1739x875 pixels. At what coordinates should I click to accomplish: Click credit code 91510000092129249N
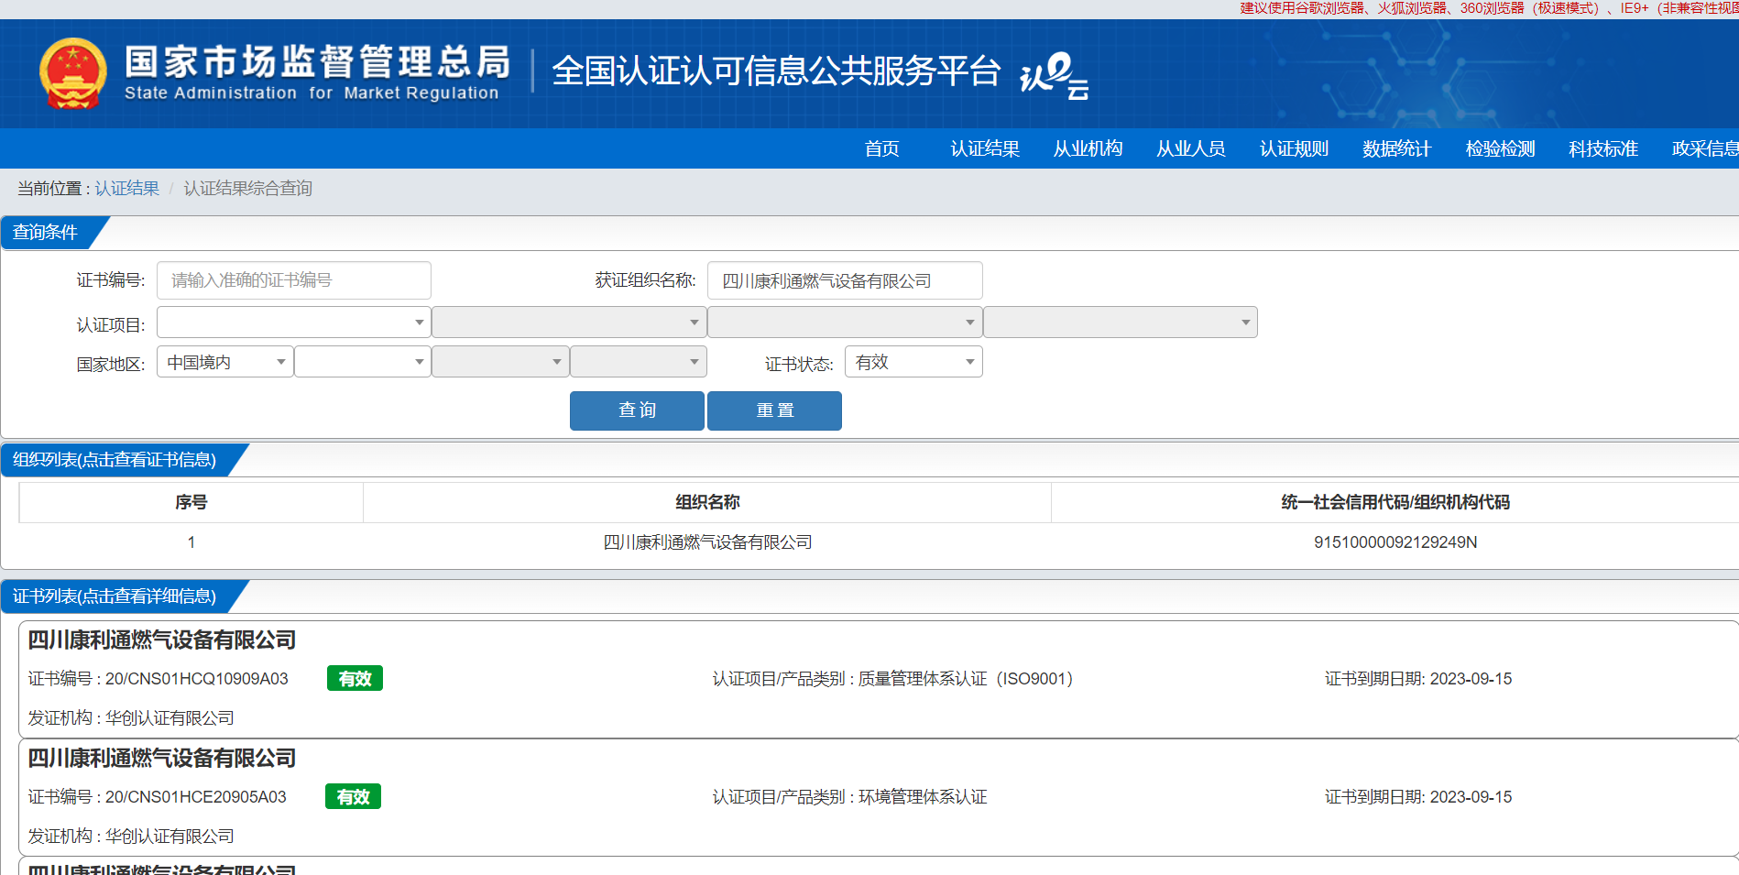1395,542
